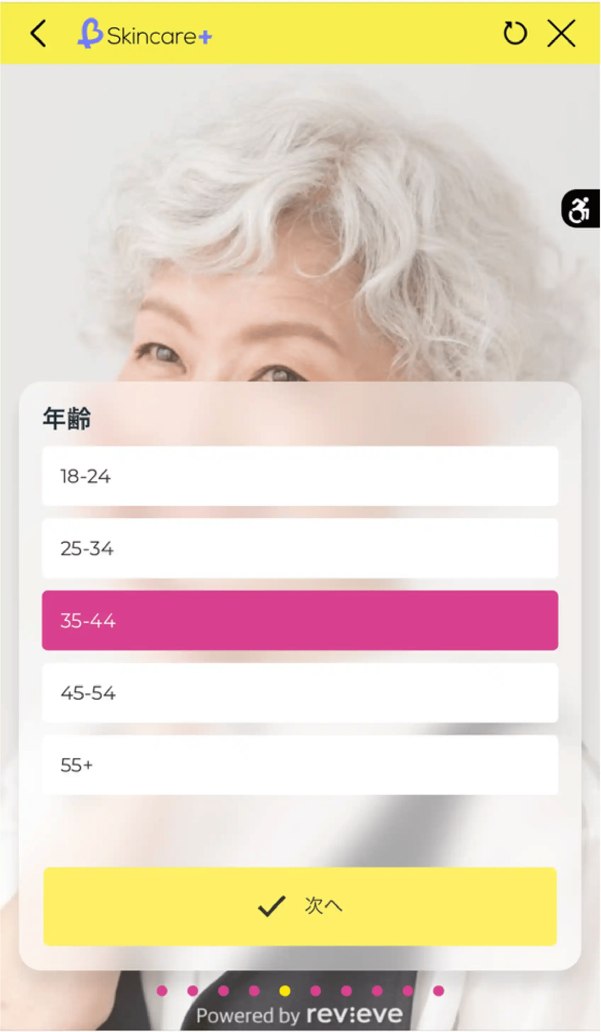Click the yellow current-step progress dot
Viewport: 601px width, 1032px height.
285,991
